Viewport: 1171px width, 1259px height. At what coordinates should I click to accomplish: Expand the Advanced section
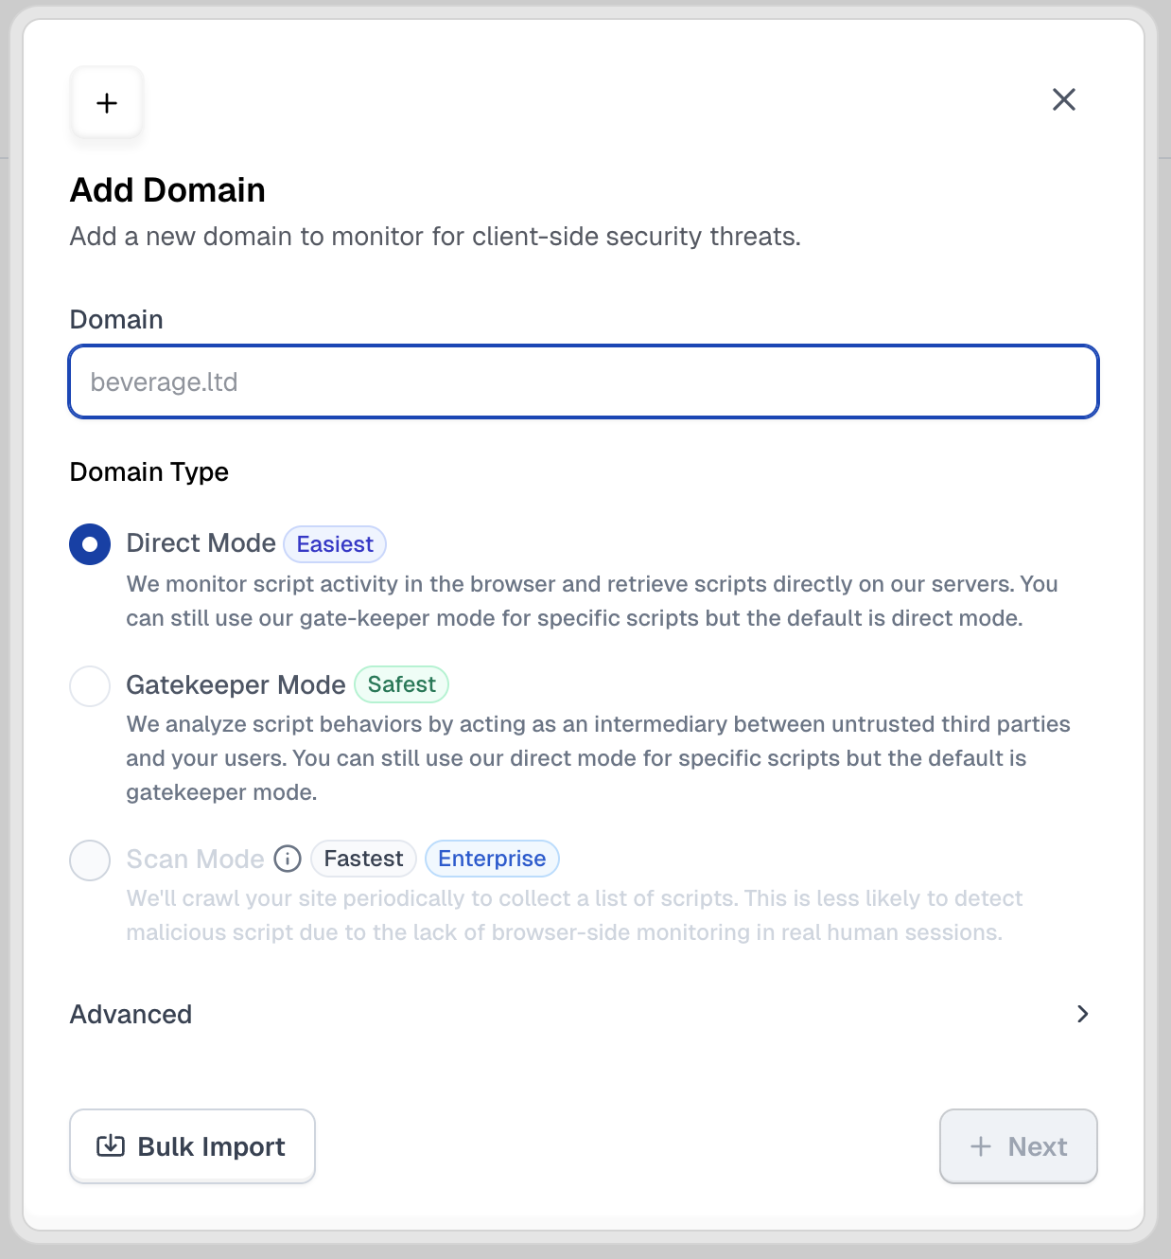pyautogui.click(x=131, y=1014)
